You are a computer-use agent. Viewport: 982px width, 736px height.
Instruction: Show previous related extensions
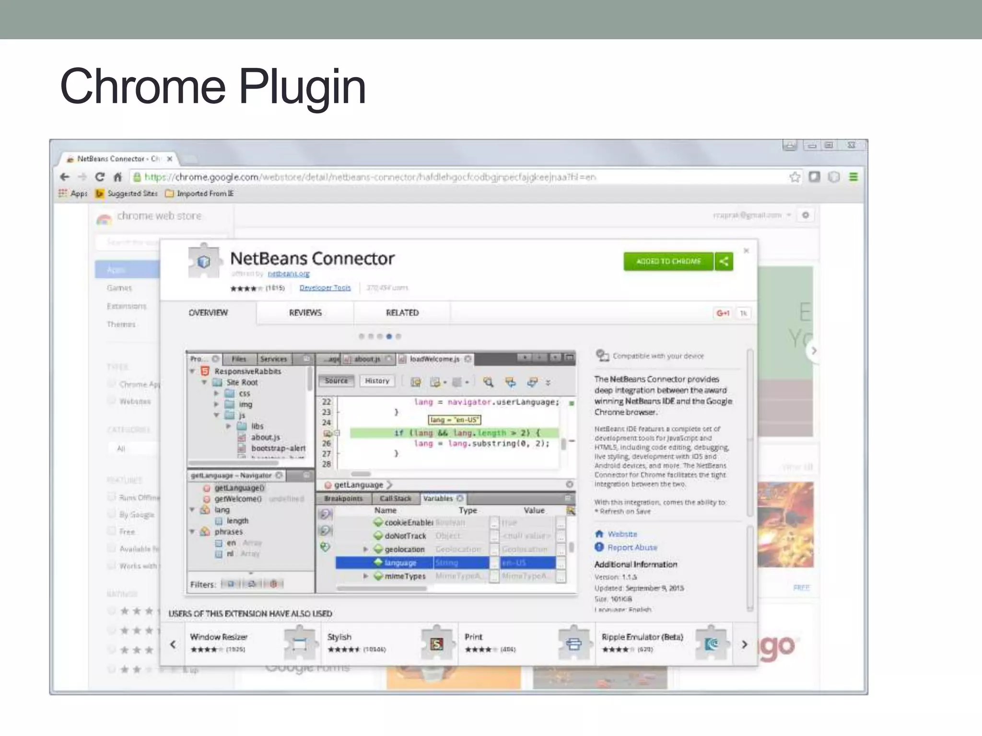173,644
